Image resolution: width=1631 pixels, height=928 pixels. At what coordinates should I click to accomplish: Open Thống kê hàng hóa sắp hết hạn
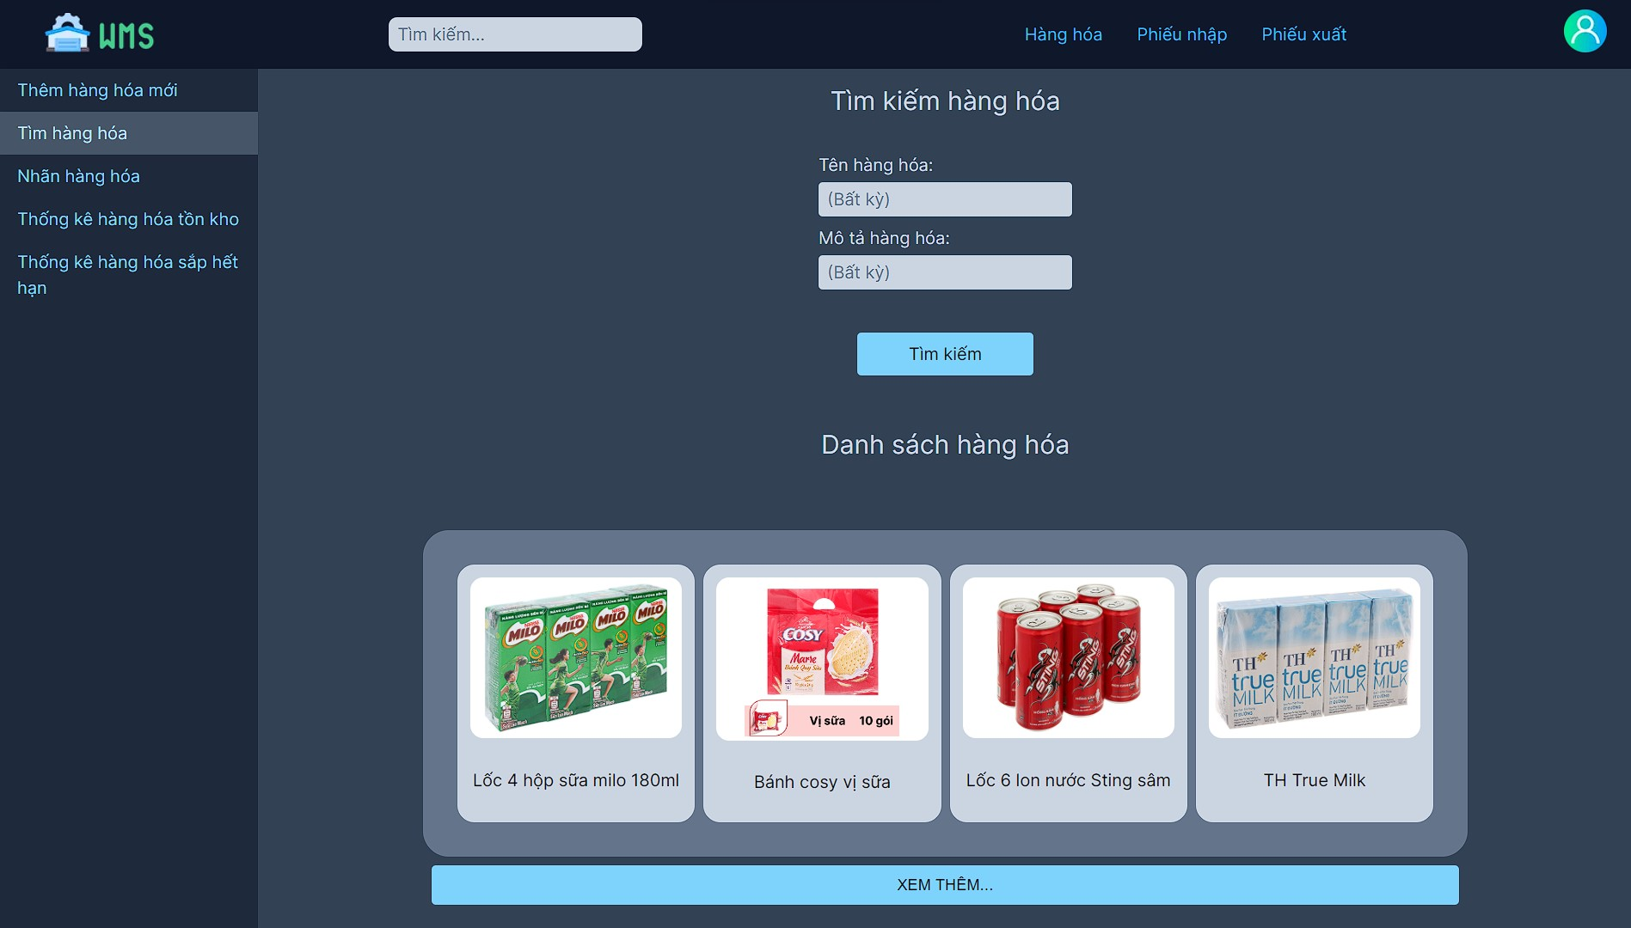[126, 274]
